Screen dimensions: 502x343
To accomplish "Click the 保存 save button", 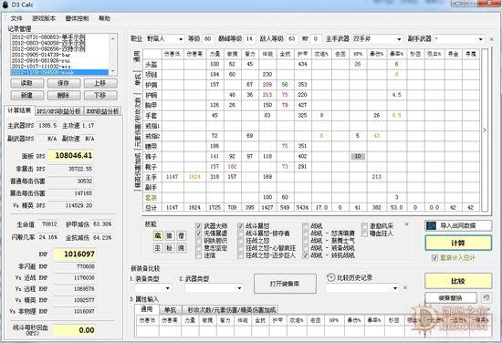I will [x=64, y=83].
